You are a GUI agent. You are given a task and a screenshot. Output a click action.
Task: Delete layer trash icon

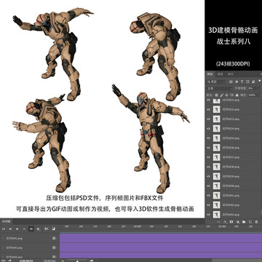pyautogui.click(x=256, y=222)
